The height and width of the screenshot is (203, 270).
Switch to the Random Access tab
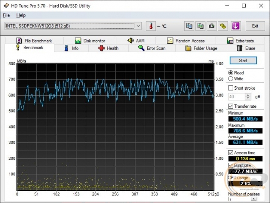click(186, 41)
